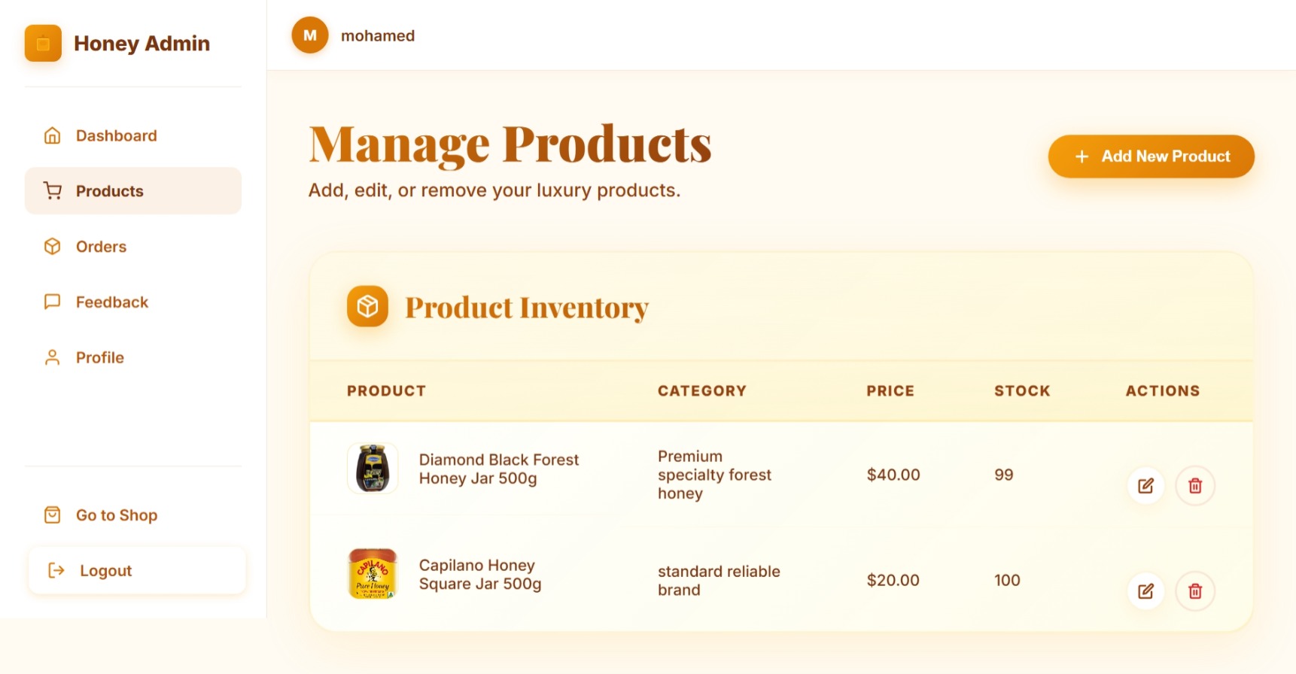Click the Product Inventory box icon

pos(367,307)
